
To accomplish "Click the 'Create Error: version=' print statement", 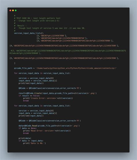I will pyautogui.click(x=48, y=98).
